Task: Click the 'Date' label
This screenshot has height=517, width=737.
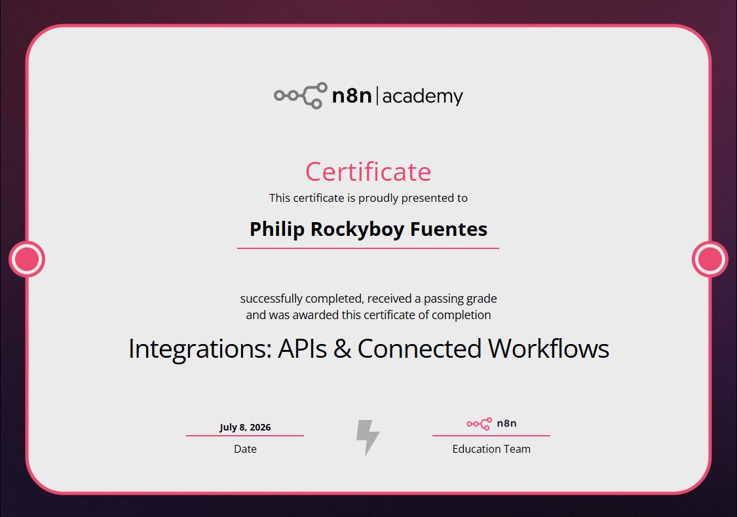Action: (246, 449)
